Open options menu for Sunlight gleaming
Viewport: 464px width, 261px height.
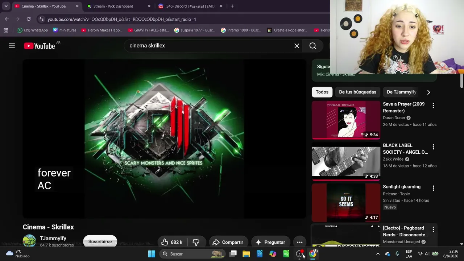pyautogui.click(x=433, y=188)
